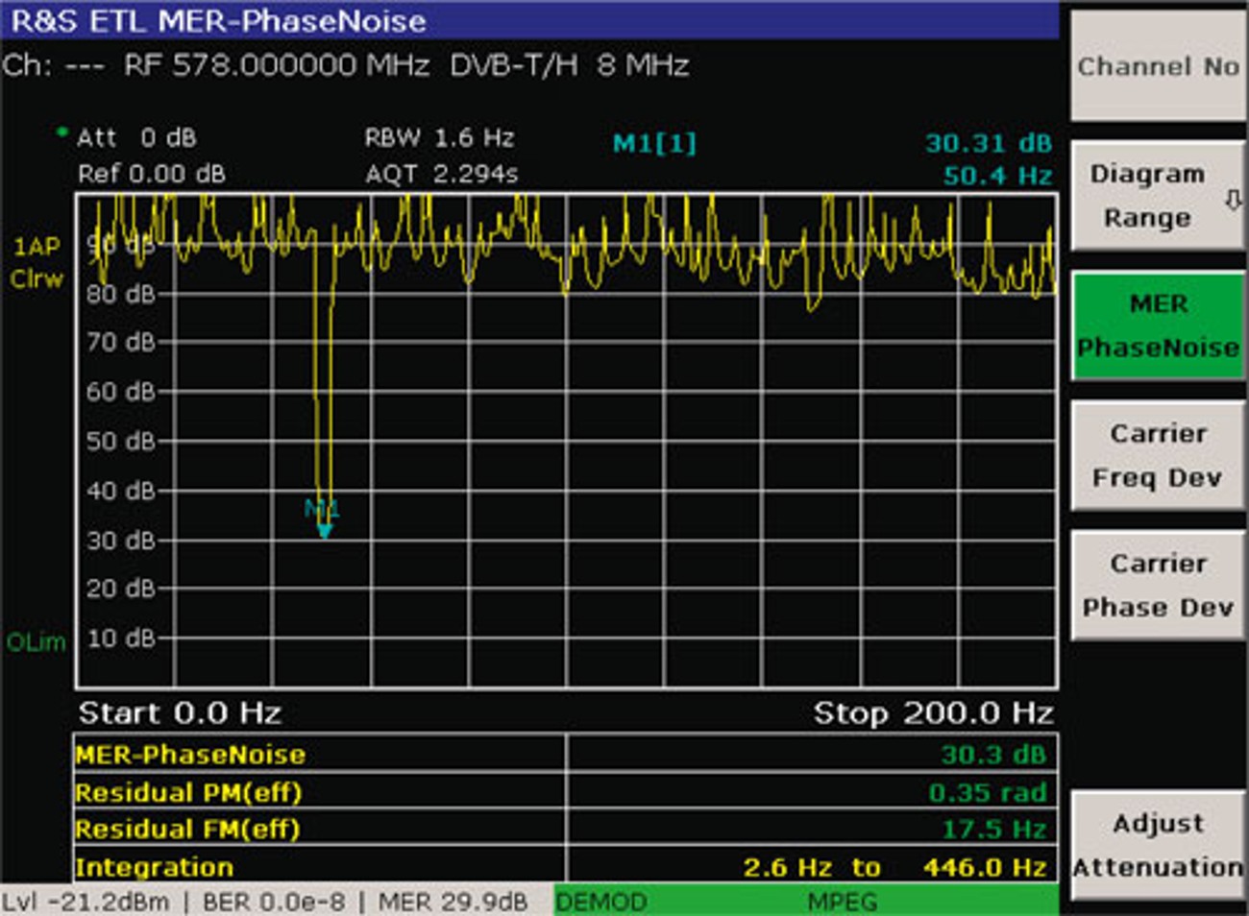Select the 50 dB axis label
The width and height of the screenshot is (1249, 916).
[121, 442]
